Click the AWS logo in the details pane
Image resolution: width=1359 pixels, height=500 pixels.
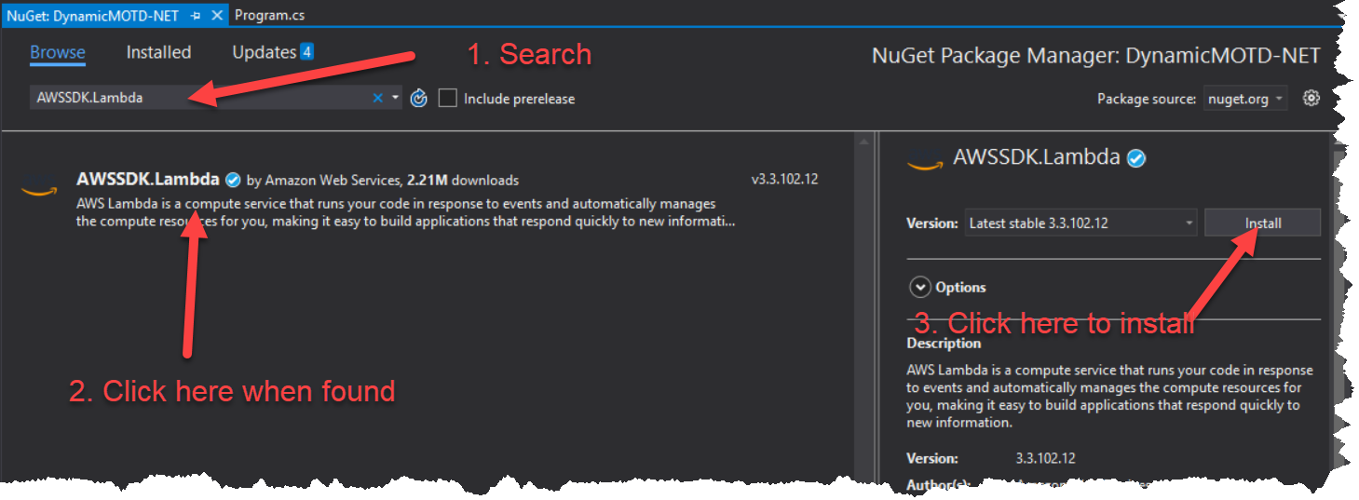925,161
